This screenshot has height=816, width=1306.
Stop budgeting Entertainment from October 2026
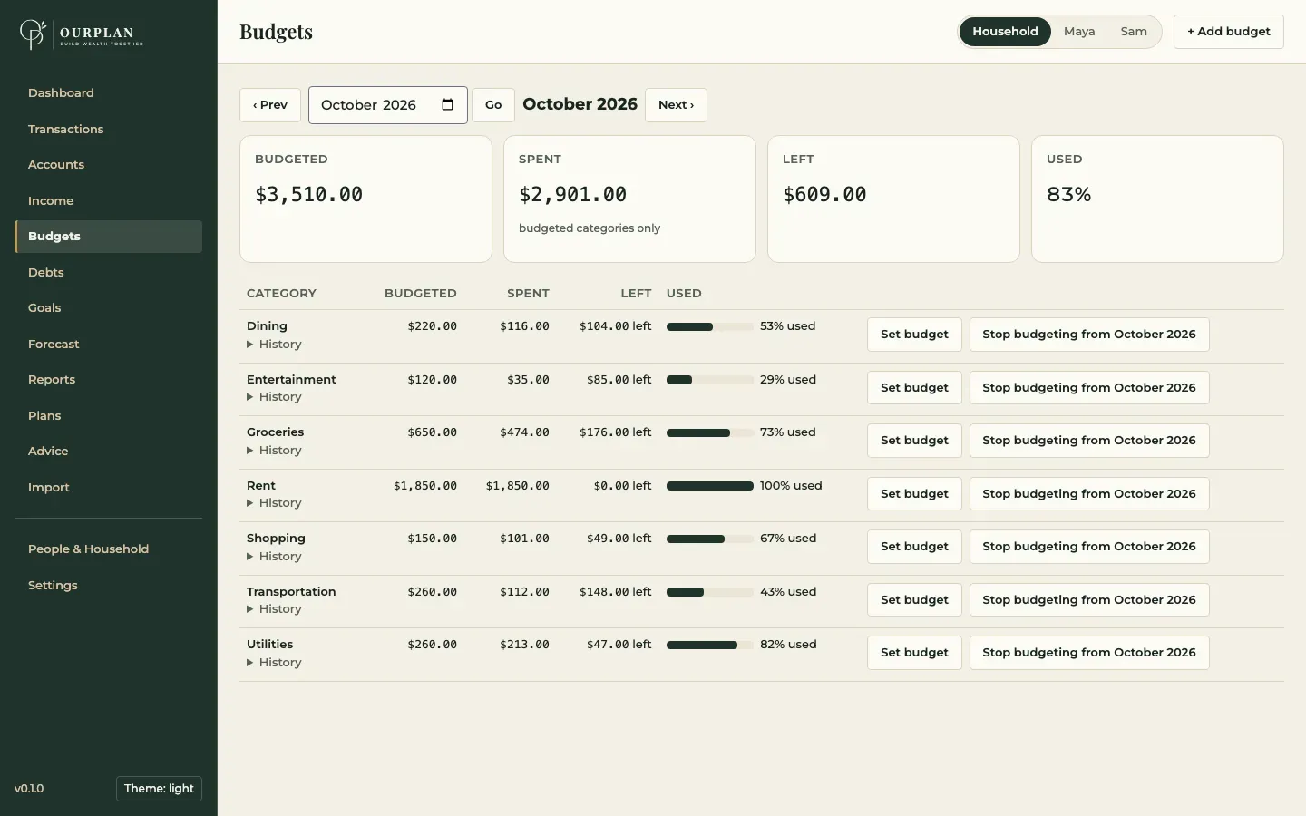pyautogui.click(x=1089, y=388)
